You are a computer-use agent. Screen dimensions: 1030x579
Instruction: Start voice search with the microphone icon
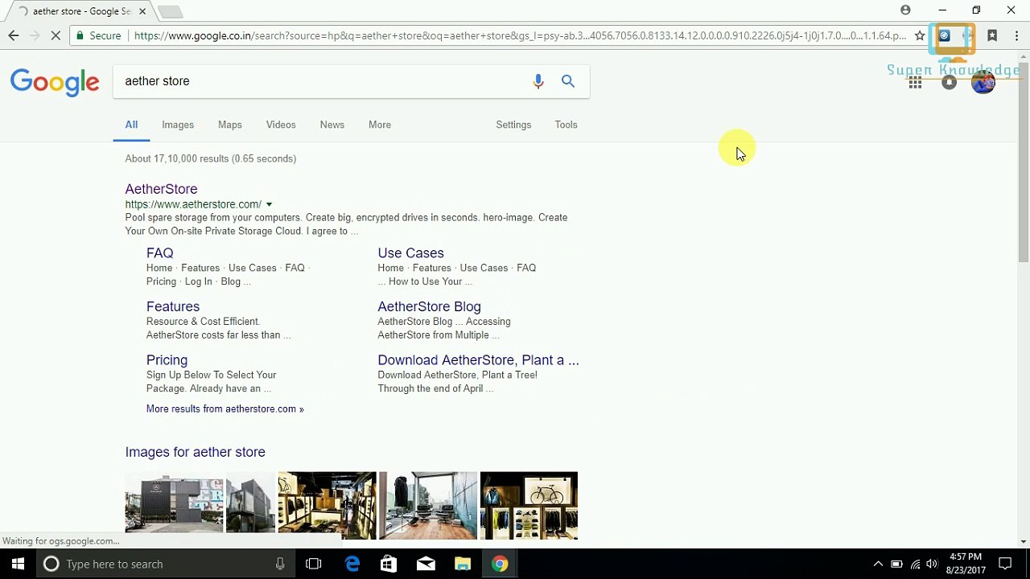tap(538, 81)
